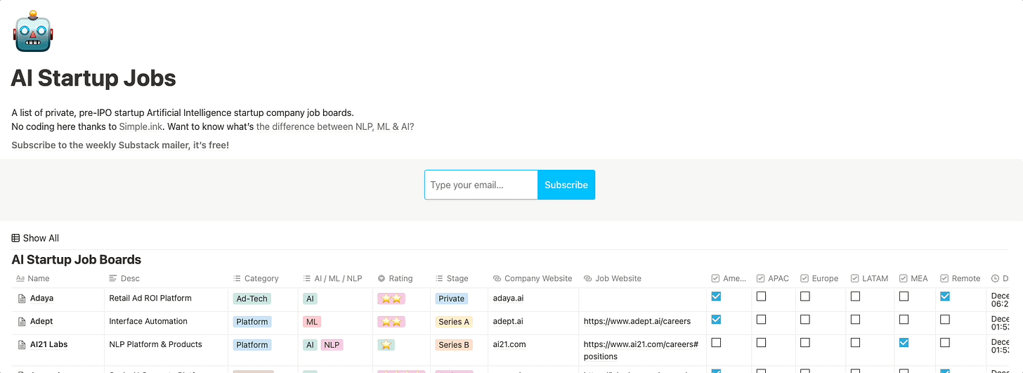Screen dimensions: 1023x373
Task: Click the Name column header
Action: tap(33, 279)
